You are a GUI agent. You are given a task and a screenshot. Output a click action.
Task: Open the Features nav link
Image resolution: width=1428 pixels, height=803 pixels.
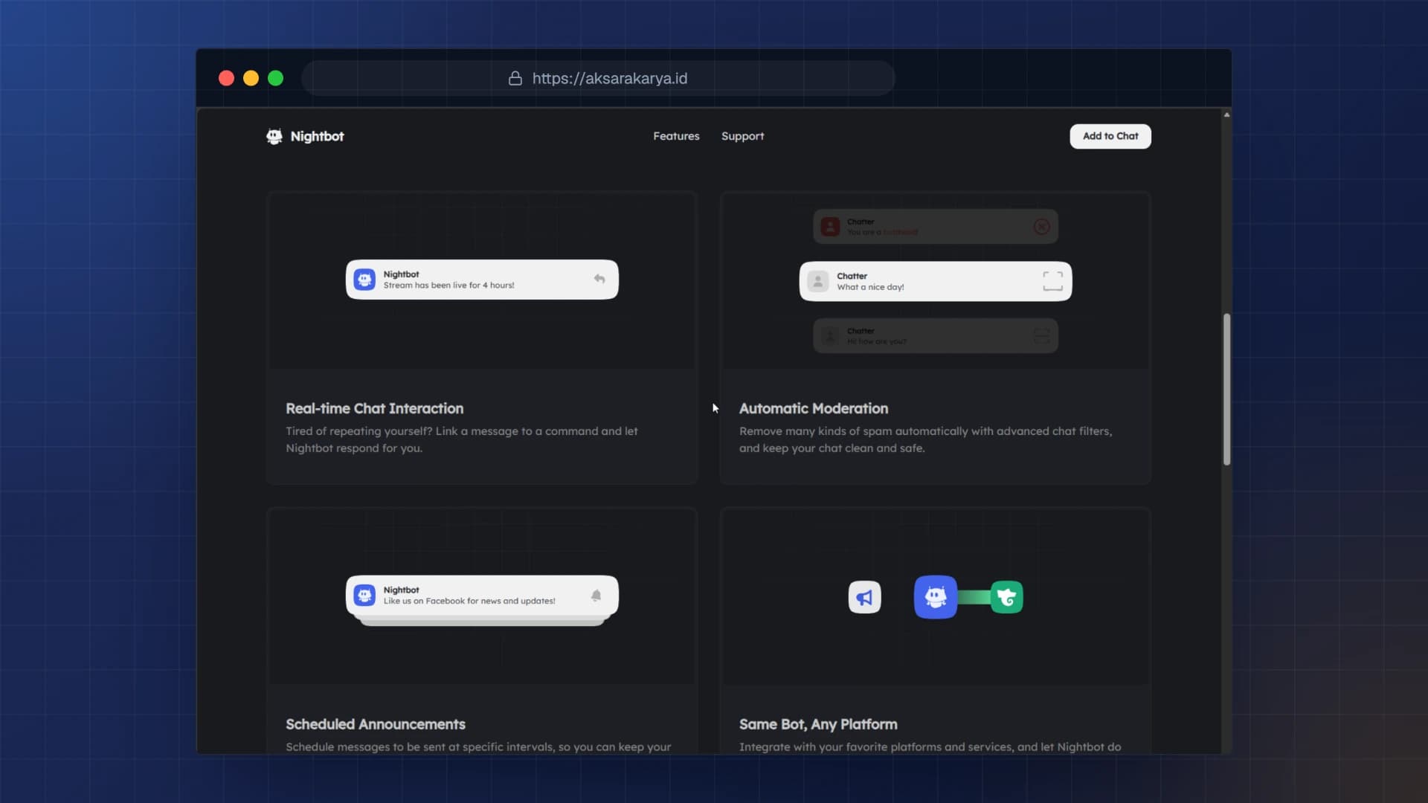(676, 136)
